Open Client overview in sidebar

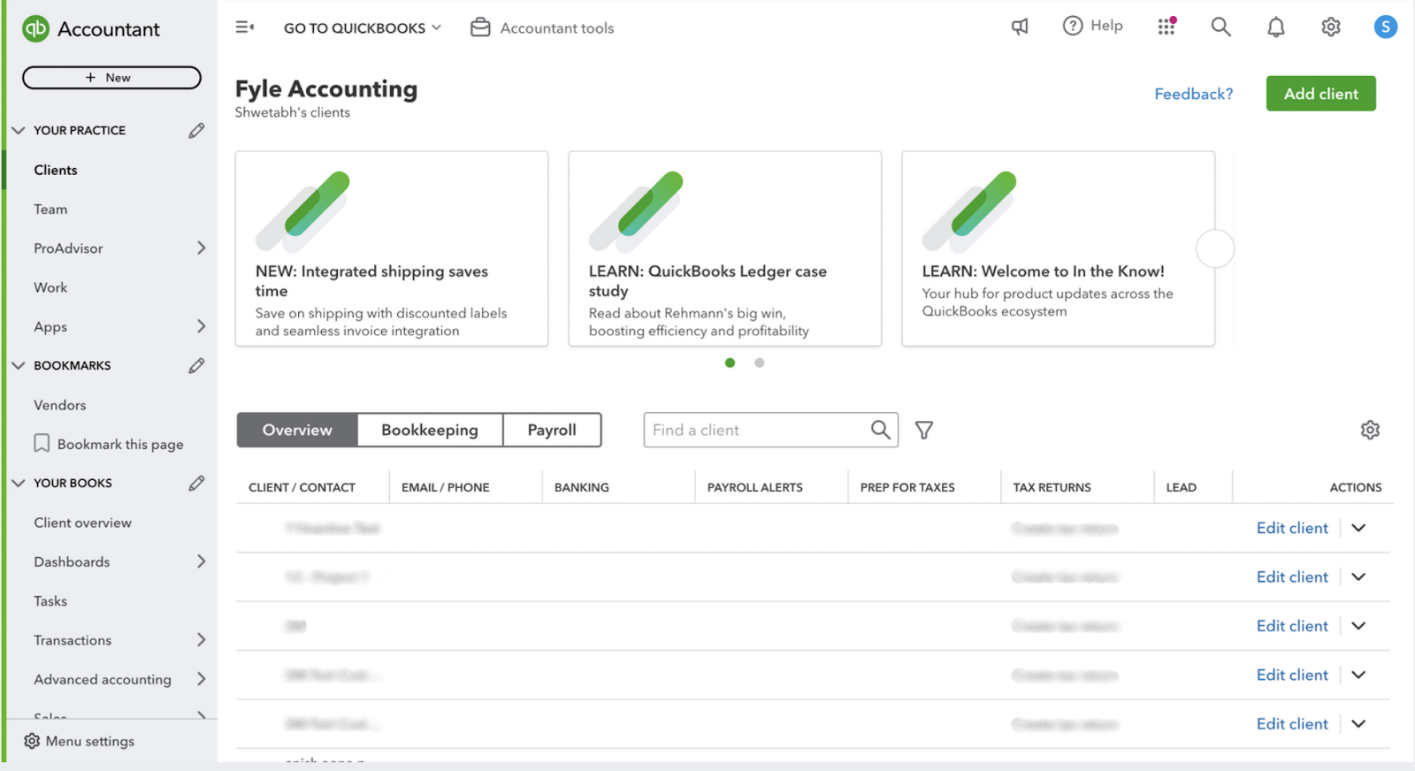(x=83, y=523)
